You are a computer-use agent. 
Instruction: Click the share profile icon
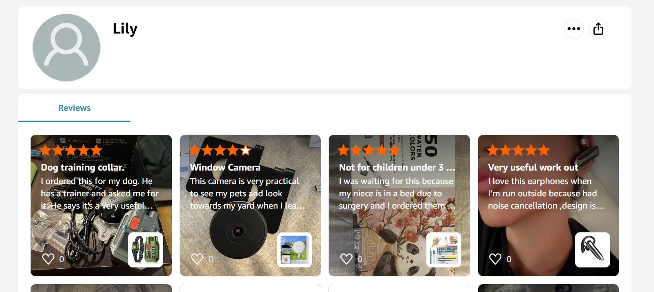598,29
